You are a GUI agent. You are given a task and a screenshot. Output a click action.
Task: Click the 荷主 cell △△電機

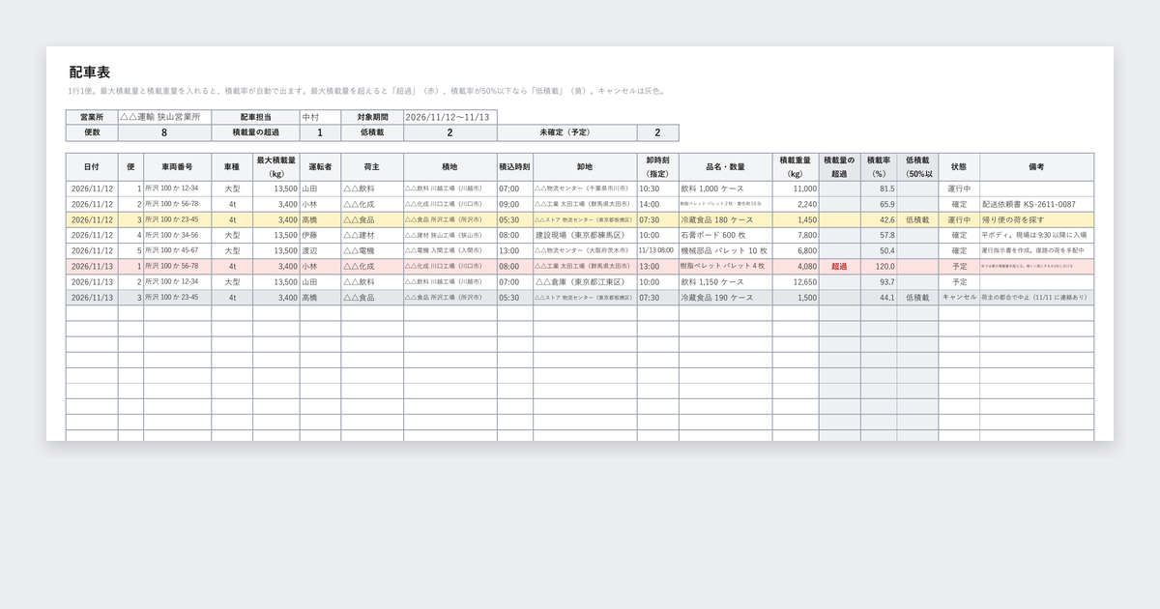click(x=372, y=251)
